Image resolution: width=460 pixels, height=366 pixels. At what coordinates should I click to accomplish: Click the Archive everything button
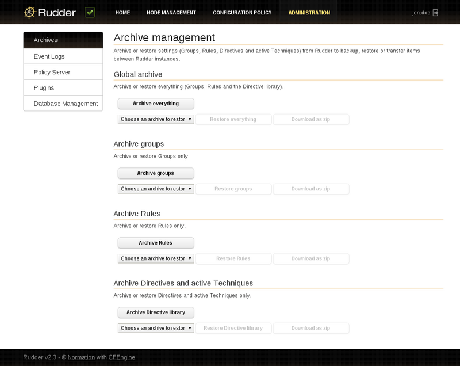tap(156, 104)
